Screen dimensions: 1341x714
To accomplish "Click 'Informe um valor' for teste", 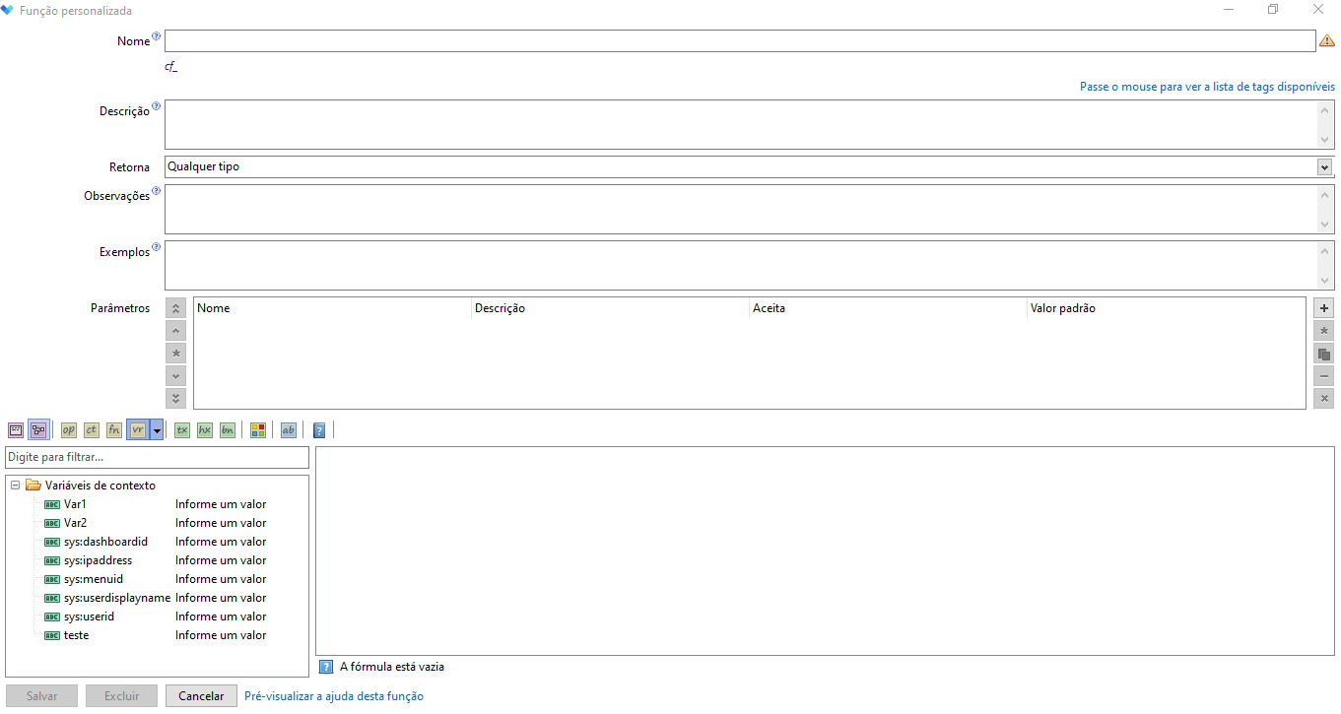I will tap(221, 635).
